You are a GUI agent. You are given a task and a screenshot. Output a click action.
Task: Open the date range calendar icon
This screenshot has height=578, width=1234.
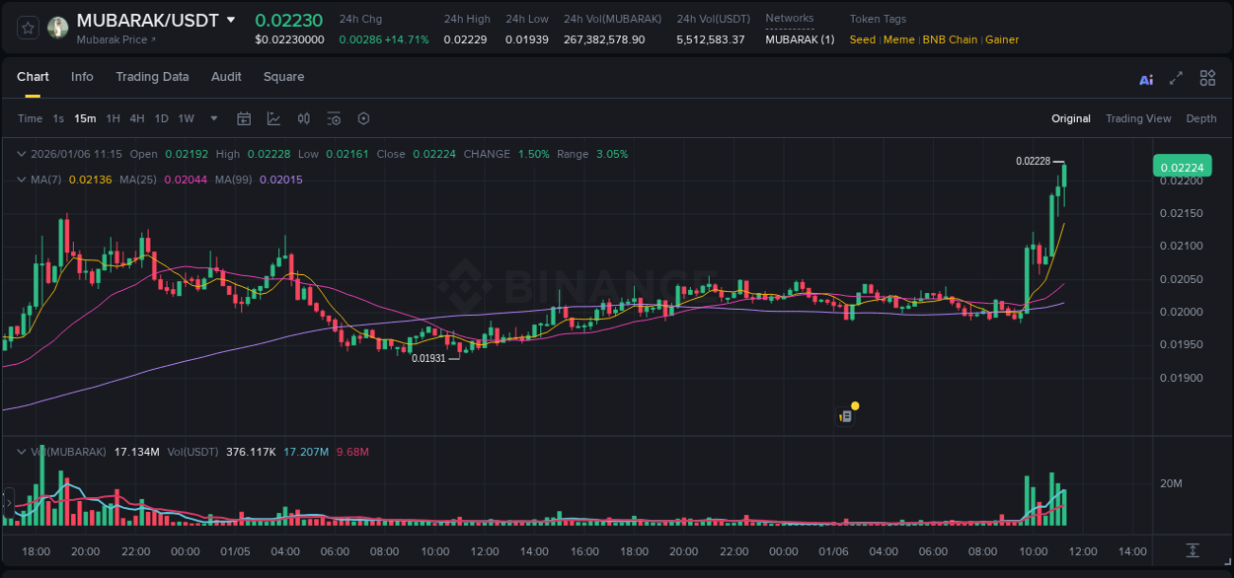click(x=244, y=118)
